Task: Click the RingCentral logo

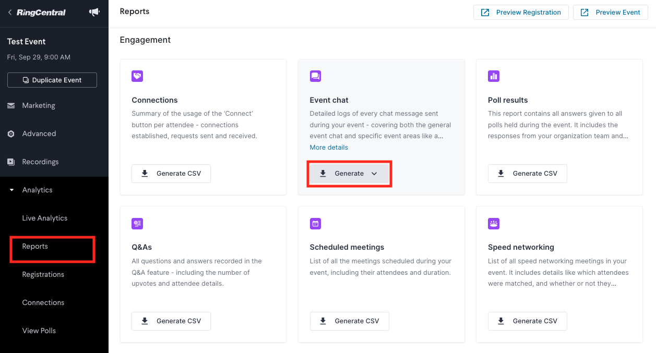Action: click(x=41, y=13)
